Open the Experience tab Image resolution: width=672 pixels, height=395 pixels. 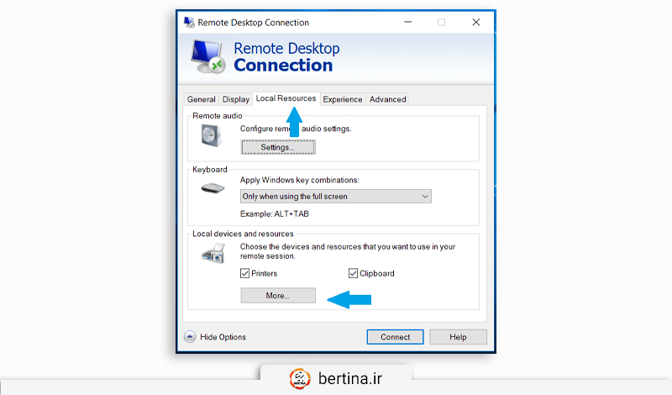(343, 99)
